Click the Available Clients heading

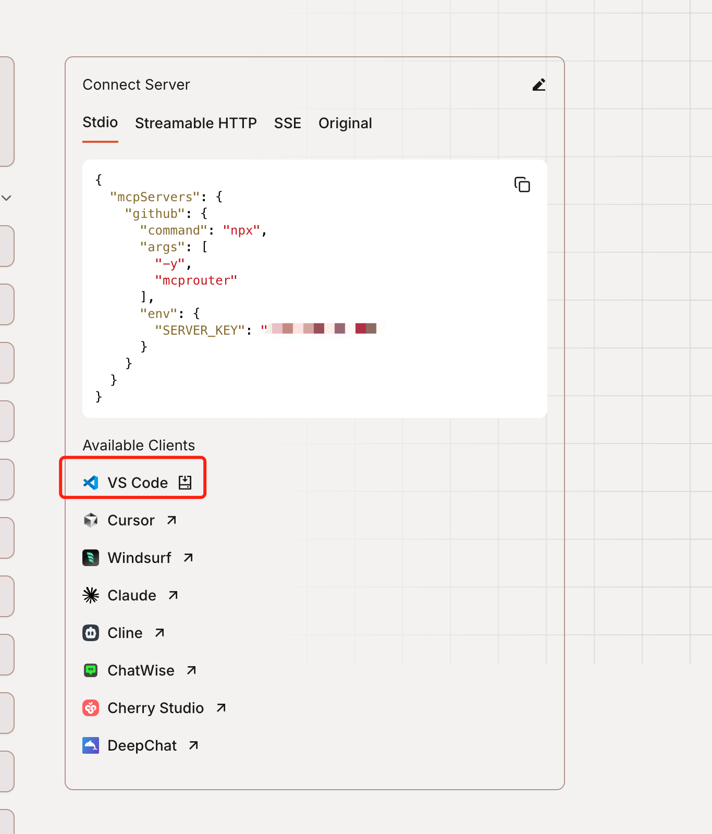(x=139, y=445)
